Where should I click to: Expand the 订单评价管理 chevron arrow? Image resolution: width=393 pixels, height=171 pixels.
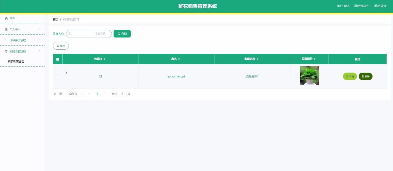tap(40, 40)
